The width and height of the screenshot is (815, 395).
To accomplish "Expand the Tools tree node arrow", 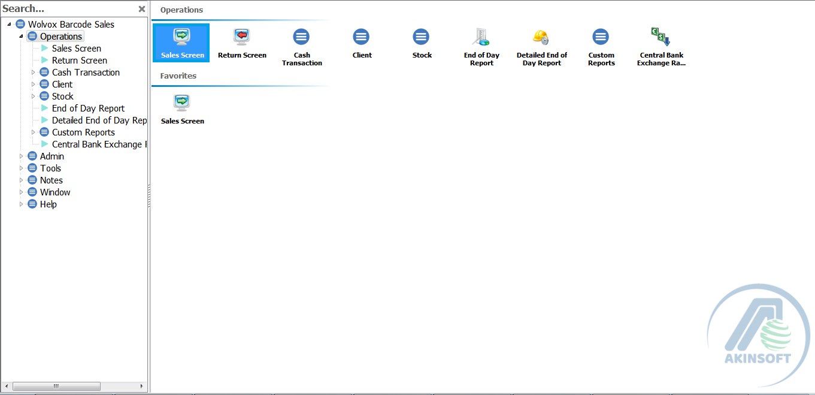I will [x=22, y=168].
